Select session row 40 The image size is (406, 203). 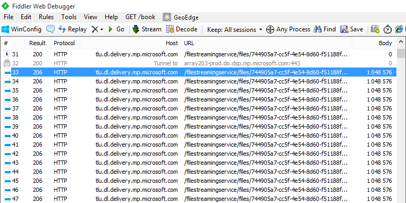198,136
